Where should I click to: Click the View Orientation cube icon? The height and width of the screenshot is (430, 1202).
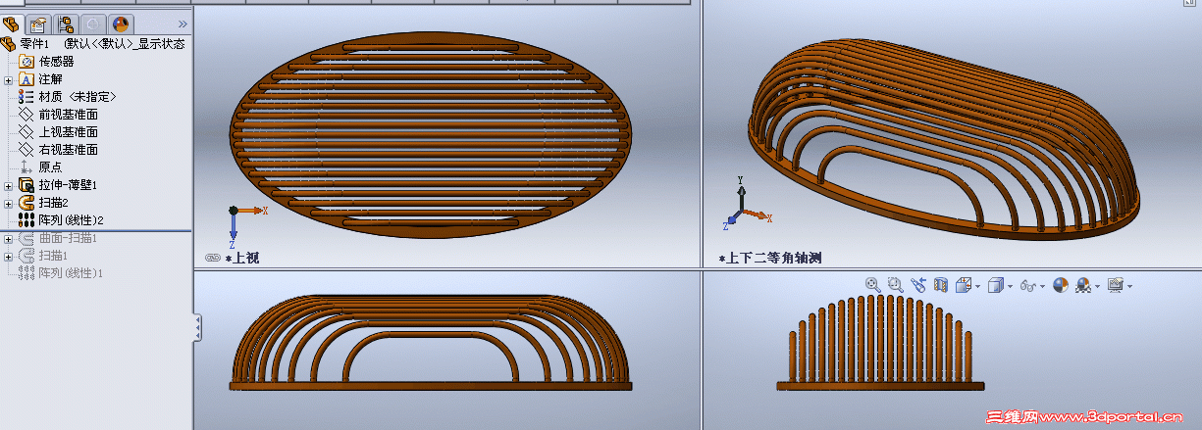tap(964, 285)
